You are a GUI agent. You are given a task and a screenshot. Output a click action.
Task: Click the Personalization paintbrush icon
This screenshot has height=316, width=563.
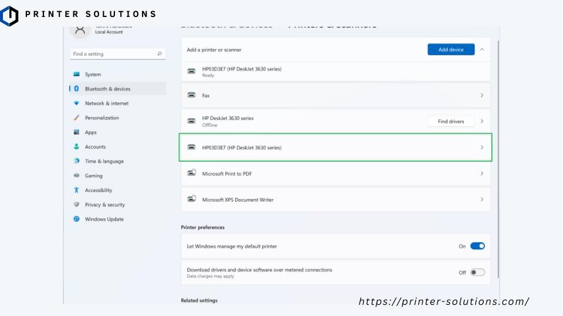pyautogui.click(x=76, y=118)
